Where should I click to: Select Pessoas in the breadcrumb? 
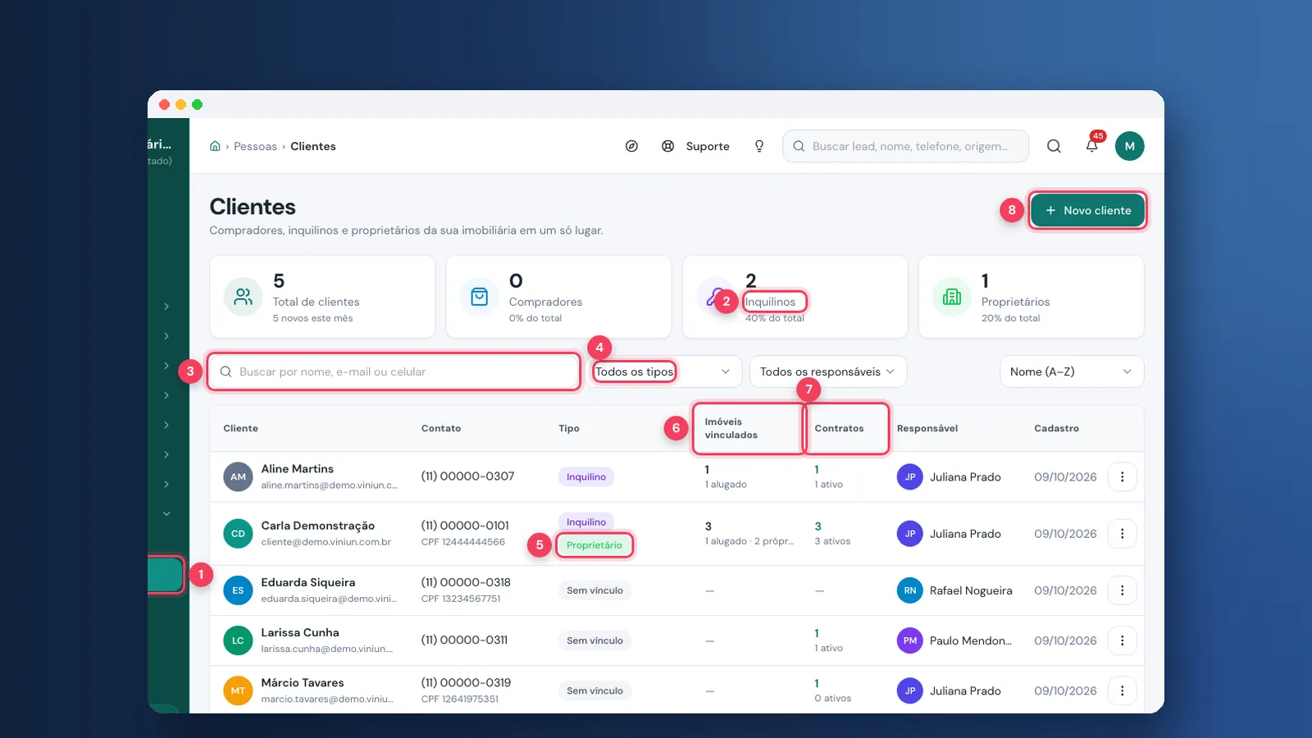pos(255,146)
